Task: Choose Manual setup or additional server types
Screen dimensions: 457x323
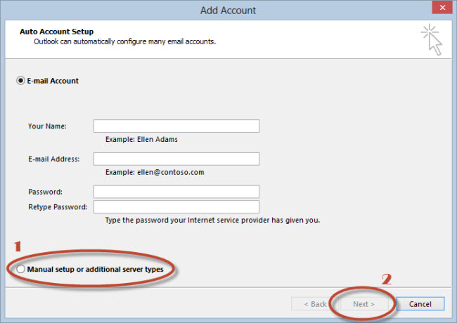Action: point(20,269)
